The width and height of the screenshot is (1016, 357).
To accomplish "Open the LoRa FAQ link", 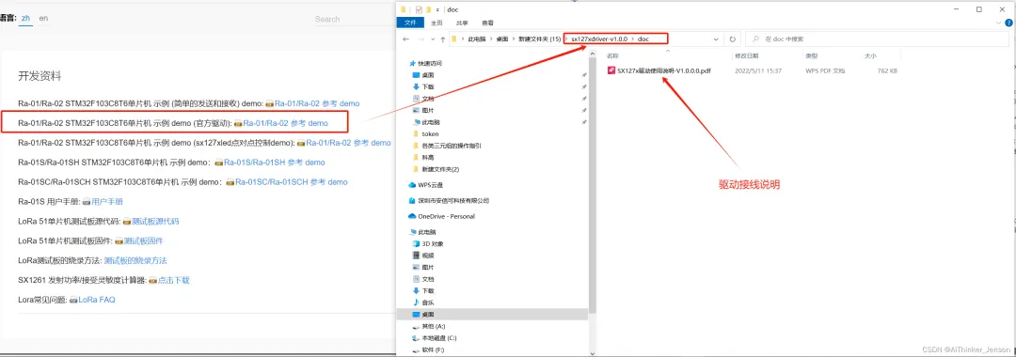I will point(97,300).
